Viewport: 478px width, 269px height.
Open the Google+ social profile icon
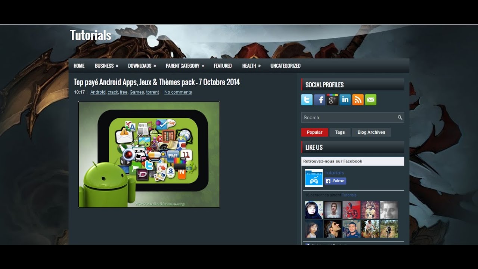point(332,100)
